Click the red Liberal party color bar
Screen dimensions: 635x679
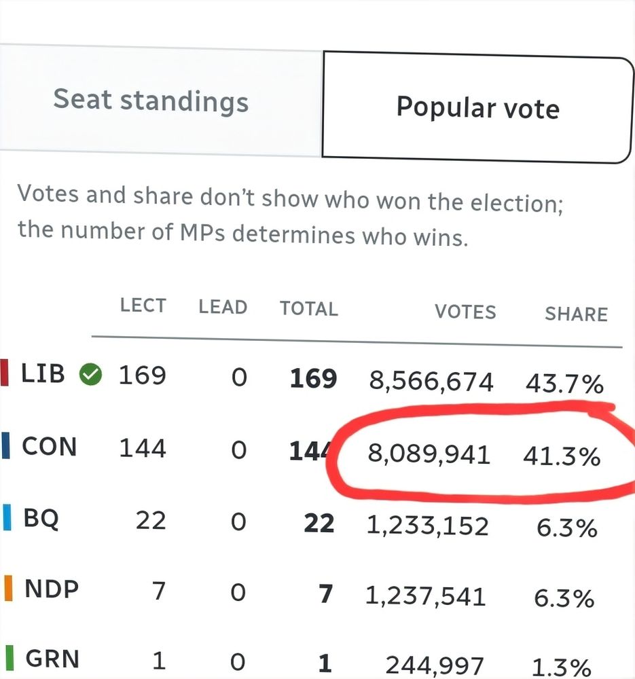point(4,372)
